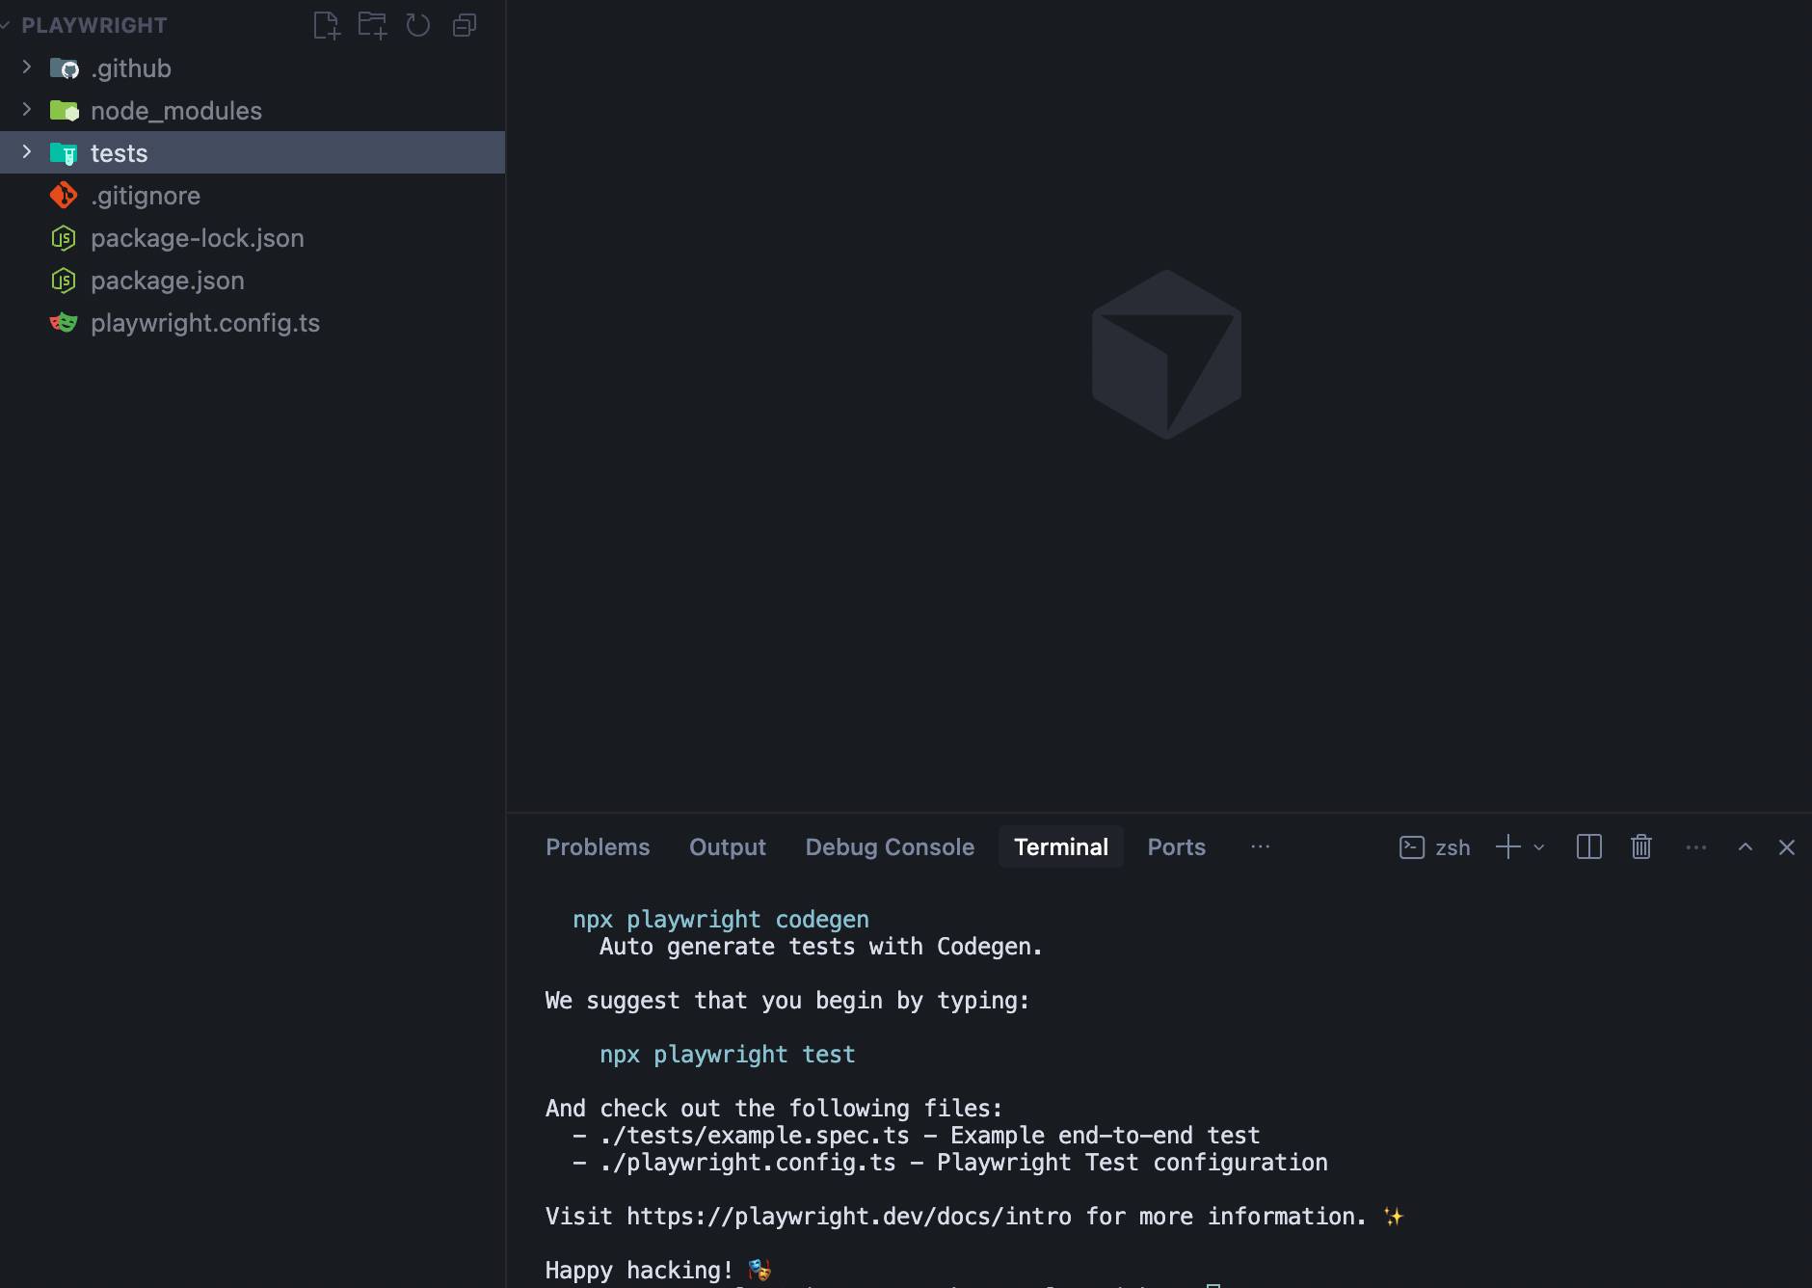Add a new terminal with plus icon

[x=1507, y=847]
